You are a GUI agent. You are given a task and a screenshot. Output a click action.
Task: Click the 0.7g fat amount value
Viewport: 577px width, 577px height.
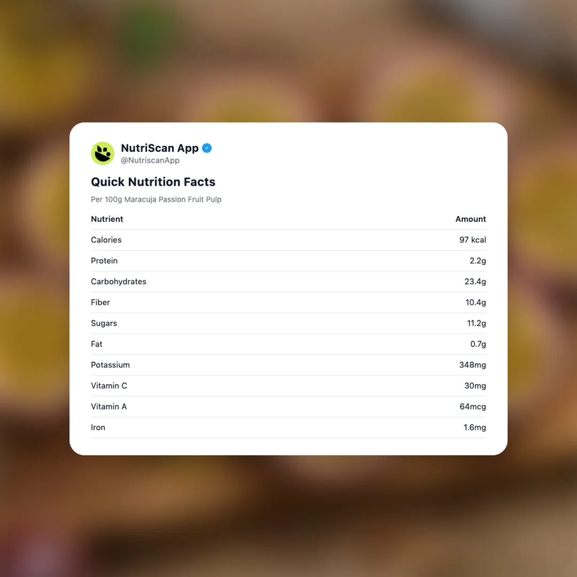478,344
